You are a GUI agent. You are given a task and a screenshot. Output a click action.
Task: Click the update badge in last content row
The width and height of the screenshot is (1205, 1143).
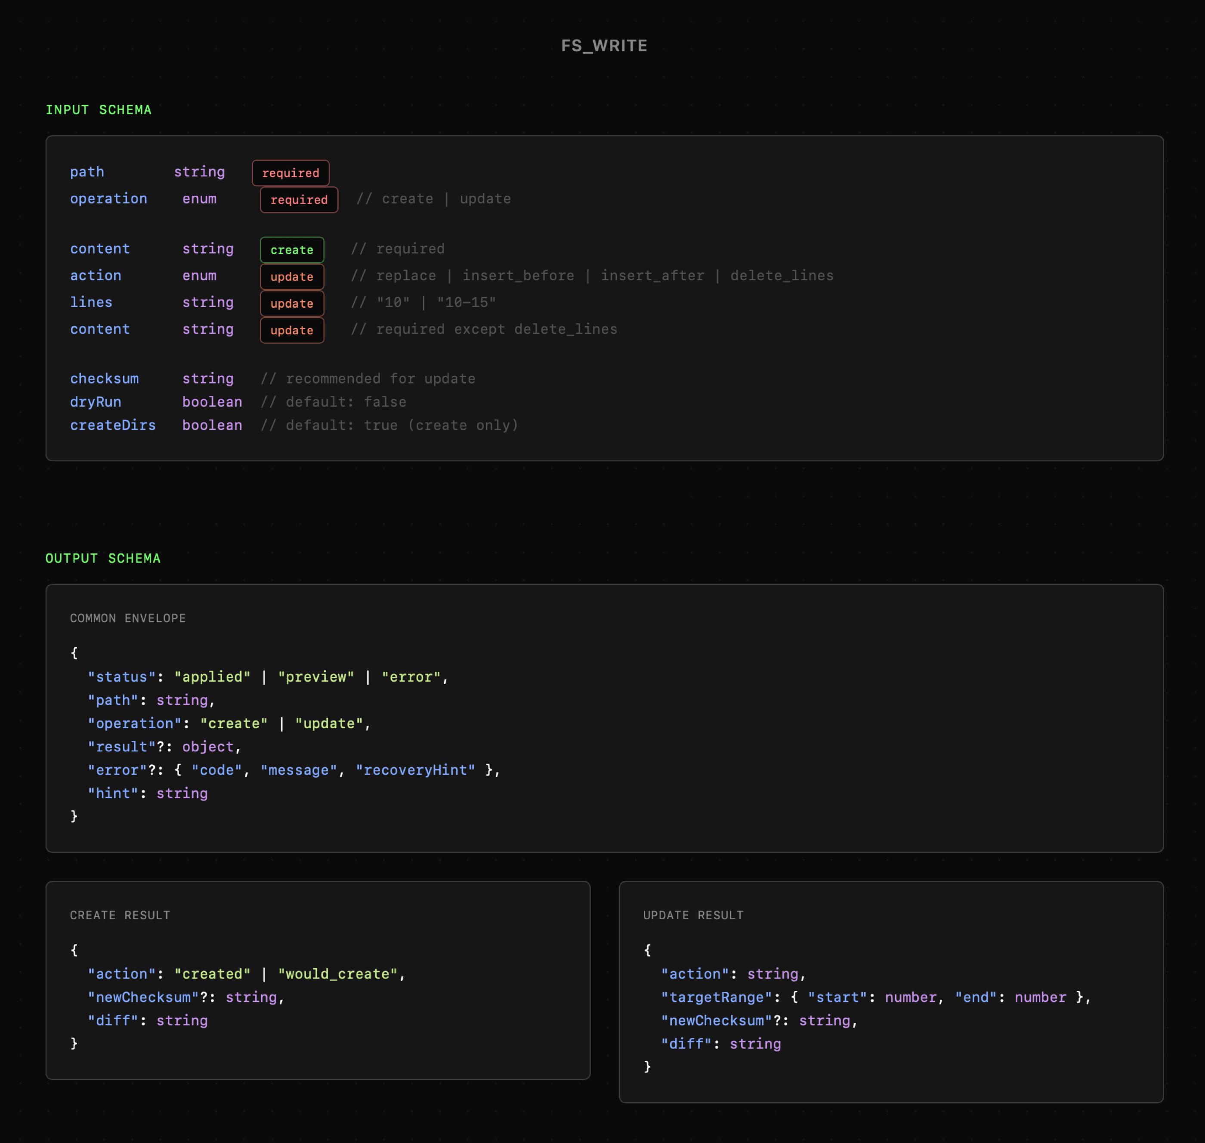point(292,330)
